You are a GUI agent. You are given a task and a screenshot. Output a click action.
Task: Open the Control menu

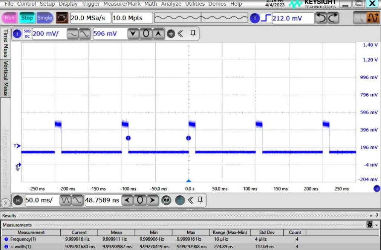point(26,4)
